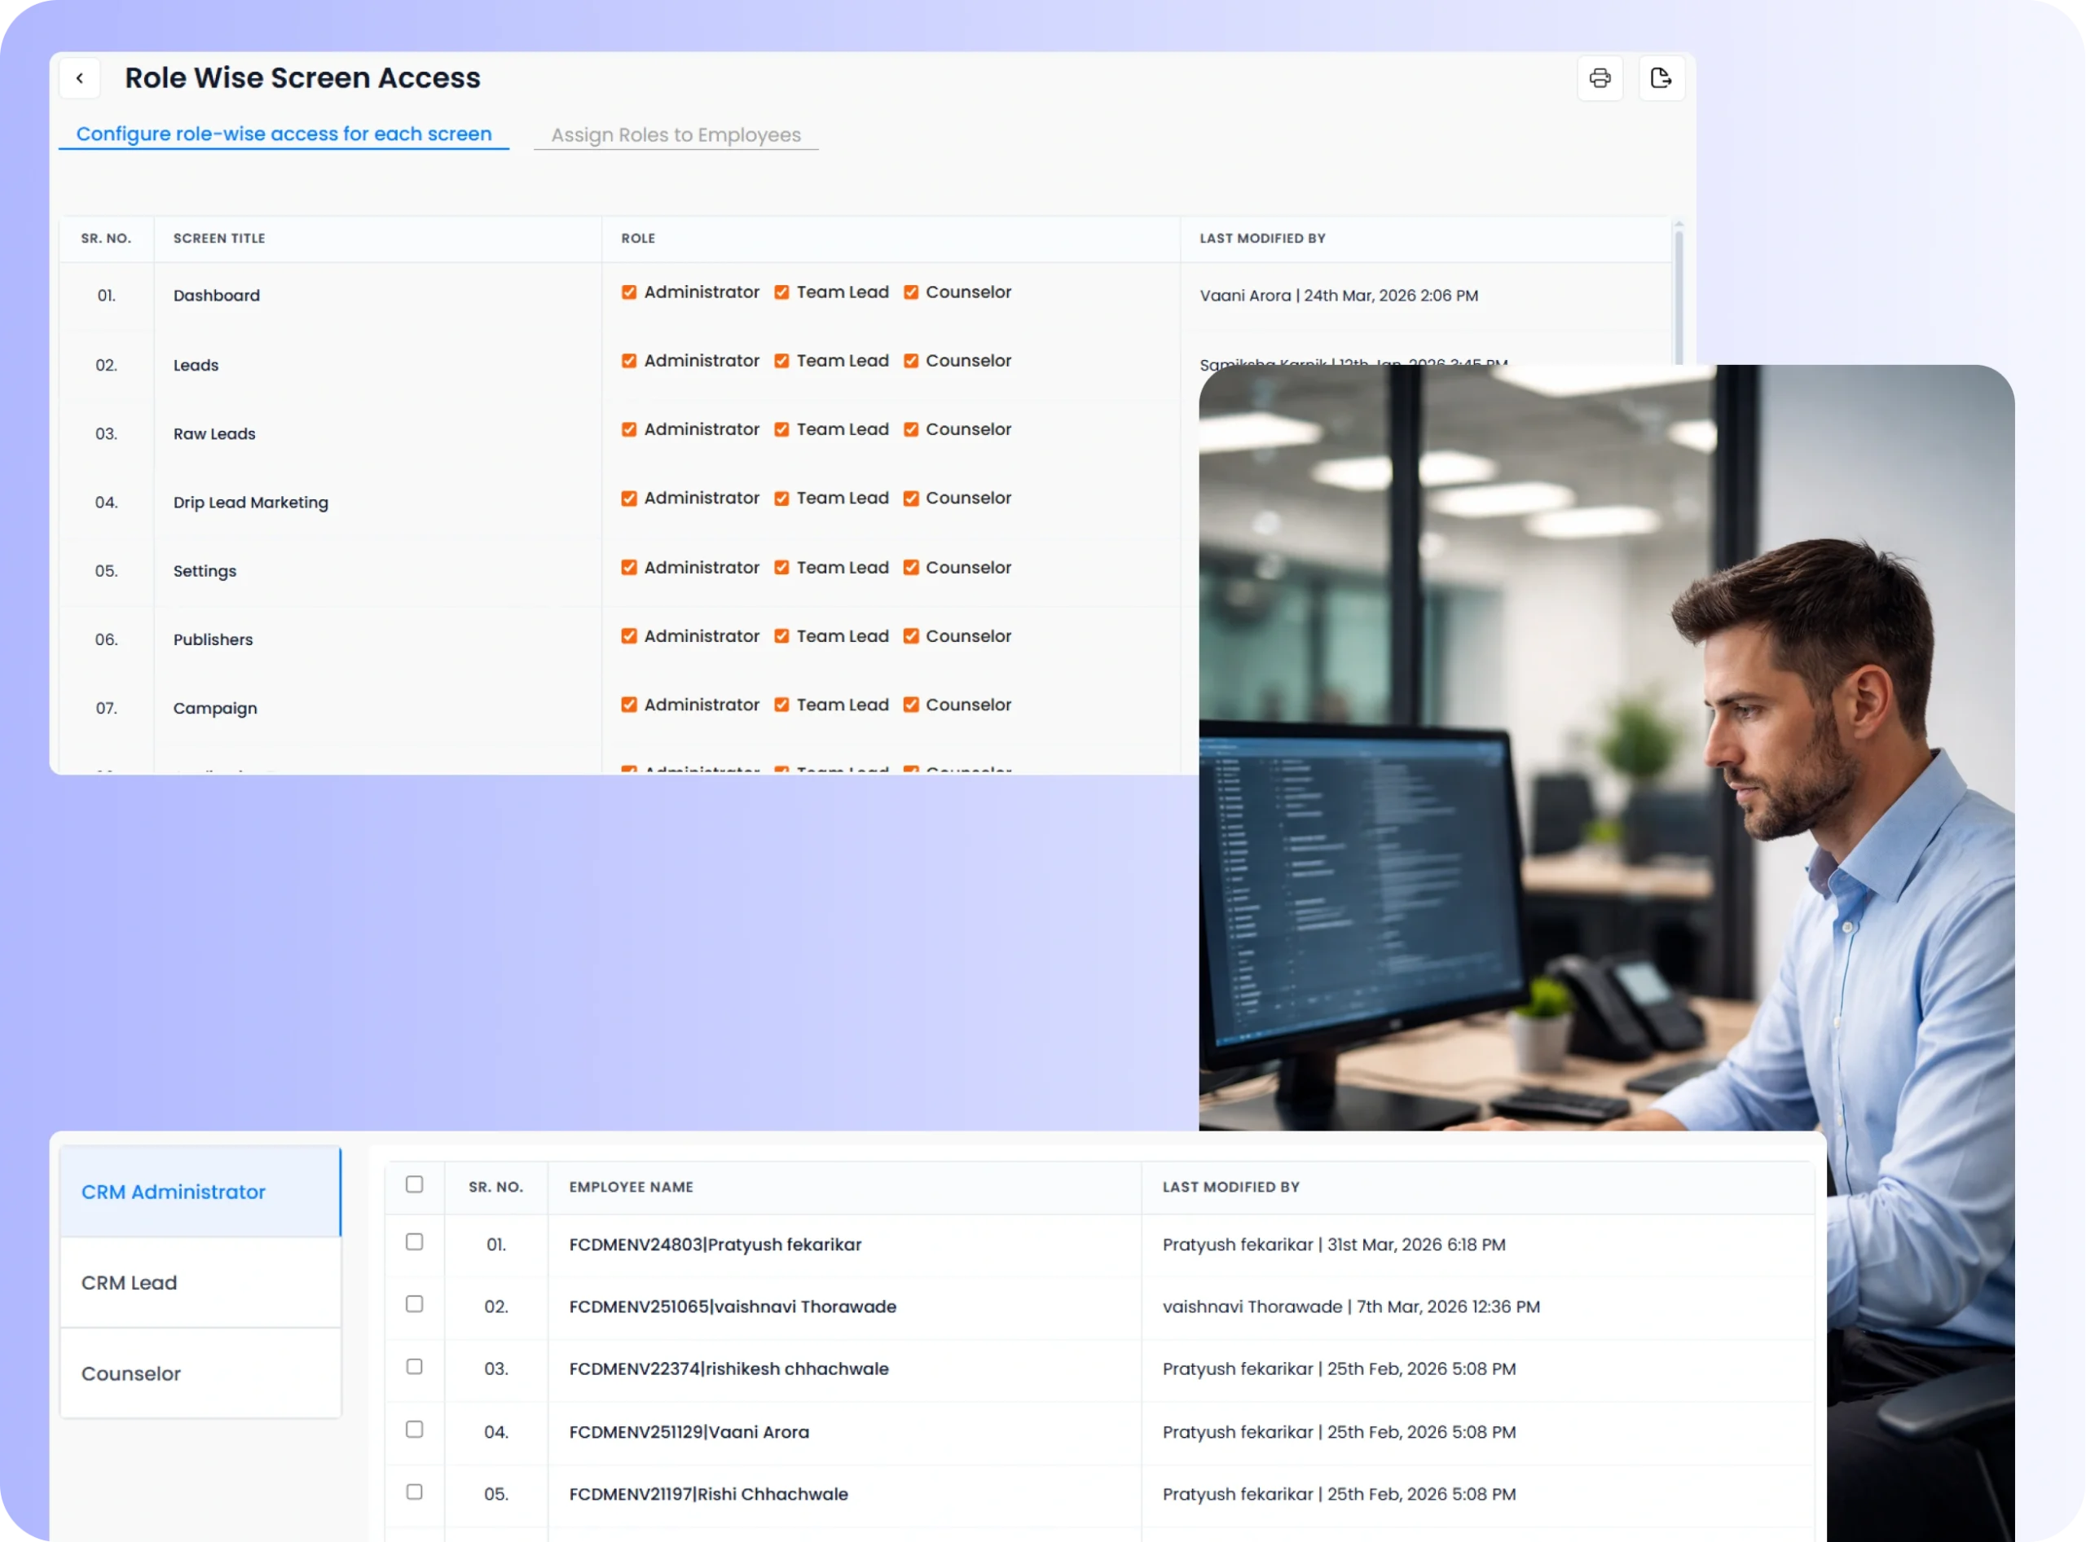Click the back arrow button
Viewport: 2086px width, 1542px height.
click(x=79, y=78)
